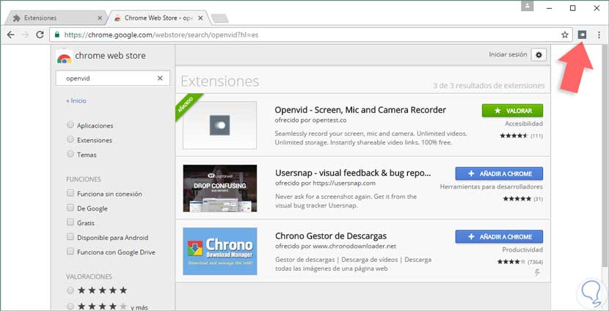Click the green VALORAR button

(512, 111)
